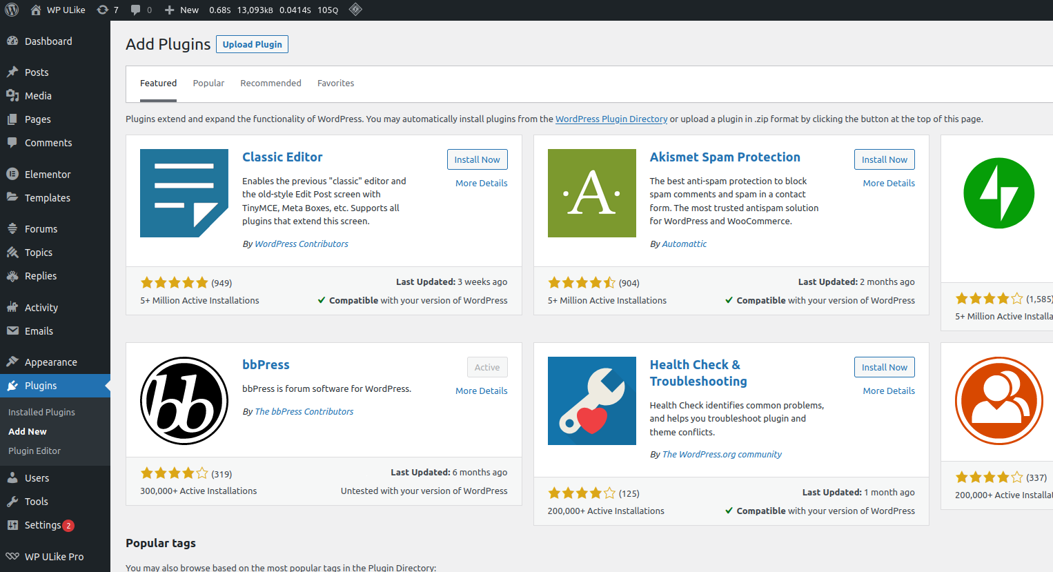Open the Automattic author link
This screenshot has height=572, width=1053.
pyautogui.click(x=684, y=244)
